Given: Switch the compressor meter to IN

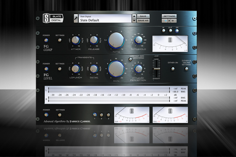Looking at the screenshot, I should click(x=163, y=31).
